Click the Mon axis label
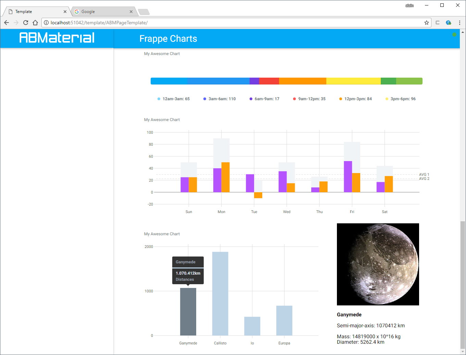 [x=222, y=212]
